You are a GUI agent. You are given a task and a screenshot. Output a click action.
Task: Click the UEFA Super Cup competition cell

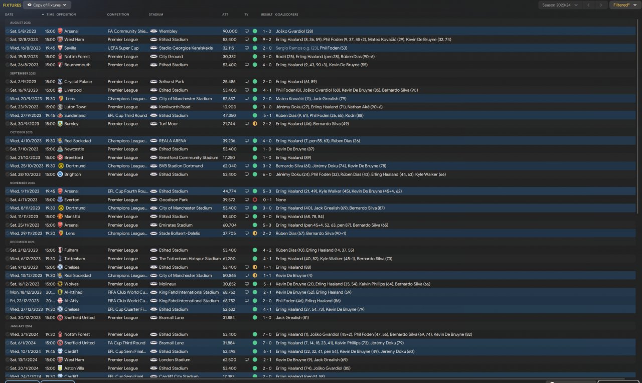tap(123, 48)
